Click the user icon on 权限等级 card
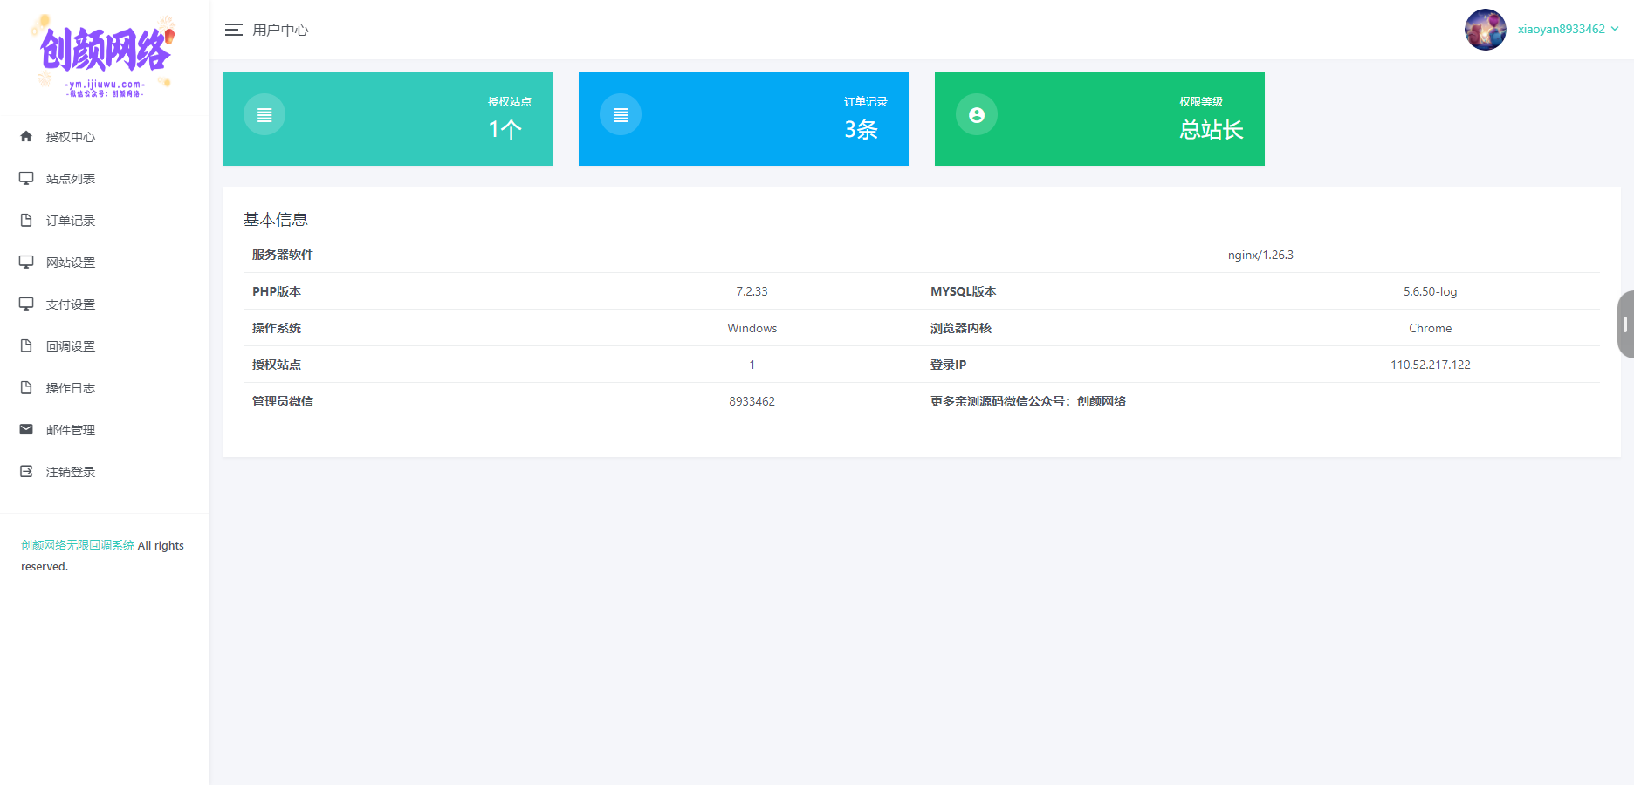 977,114
